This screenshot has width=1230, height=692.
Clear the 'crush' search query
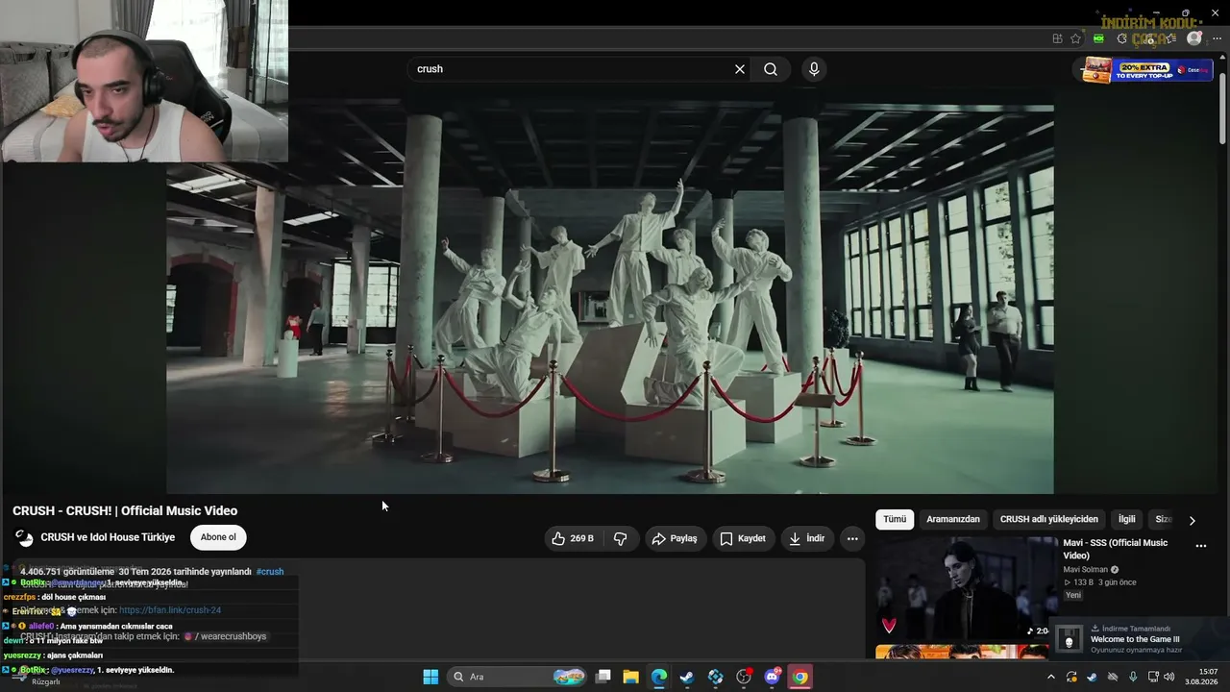[x=740, y=69]
